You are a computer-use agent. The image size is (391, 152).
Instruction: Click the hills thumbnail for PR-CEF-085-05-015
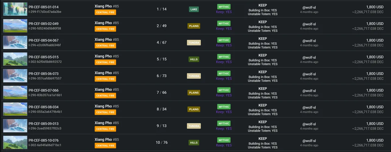(x=15, y=59)
